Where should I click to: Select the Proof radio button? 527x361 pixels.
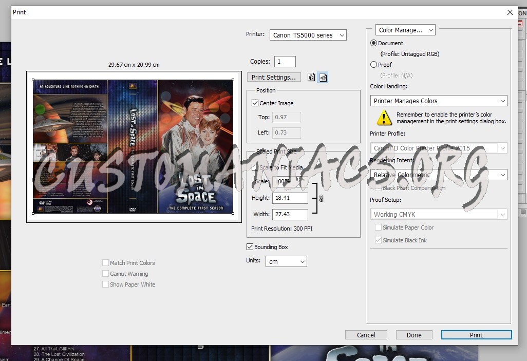click(x=373, y=65)
